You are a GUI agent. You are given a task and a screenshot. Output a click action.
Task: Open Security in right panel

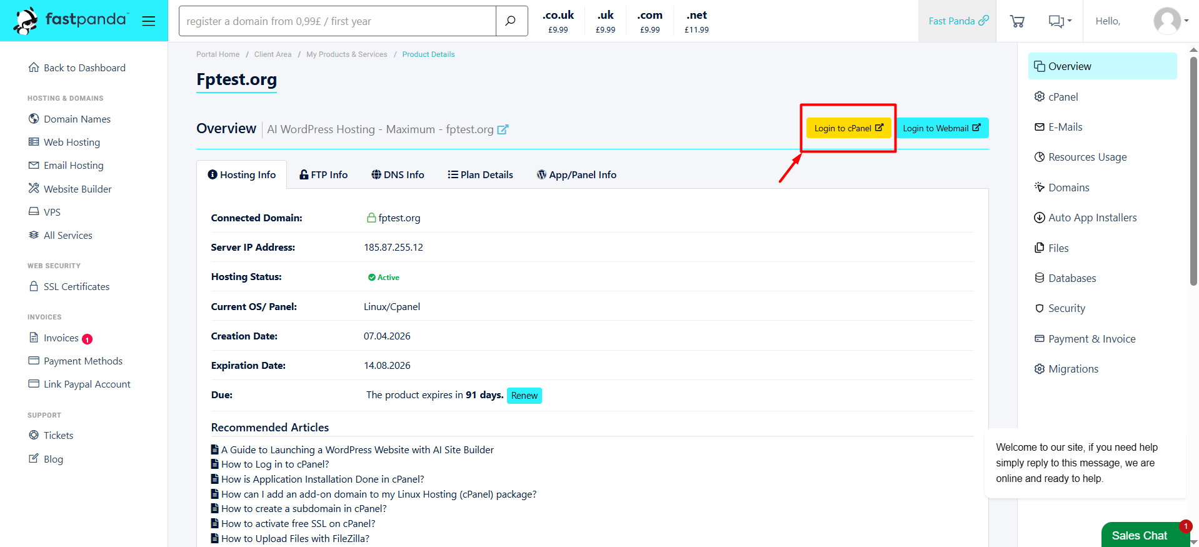(x=1060, y=308)
